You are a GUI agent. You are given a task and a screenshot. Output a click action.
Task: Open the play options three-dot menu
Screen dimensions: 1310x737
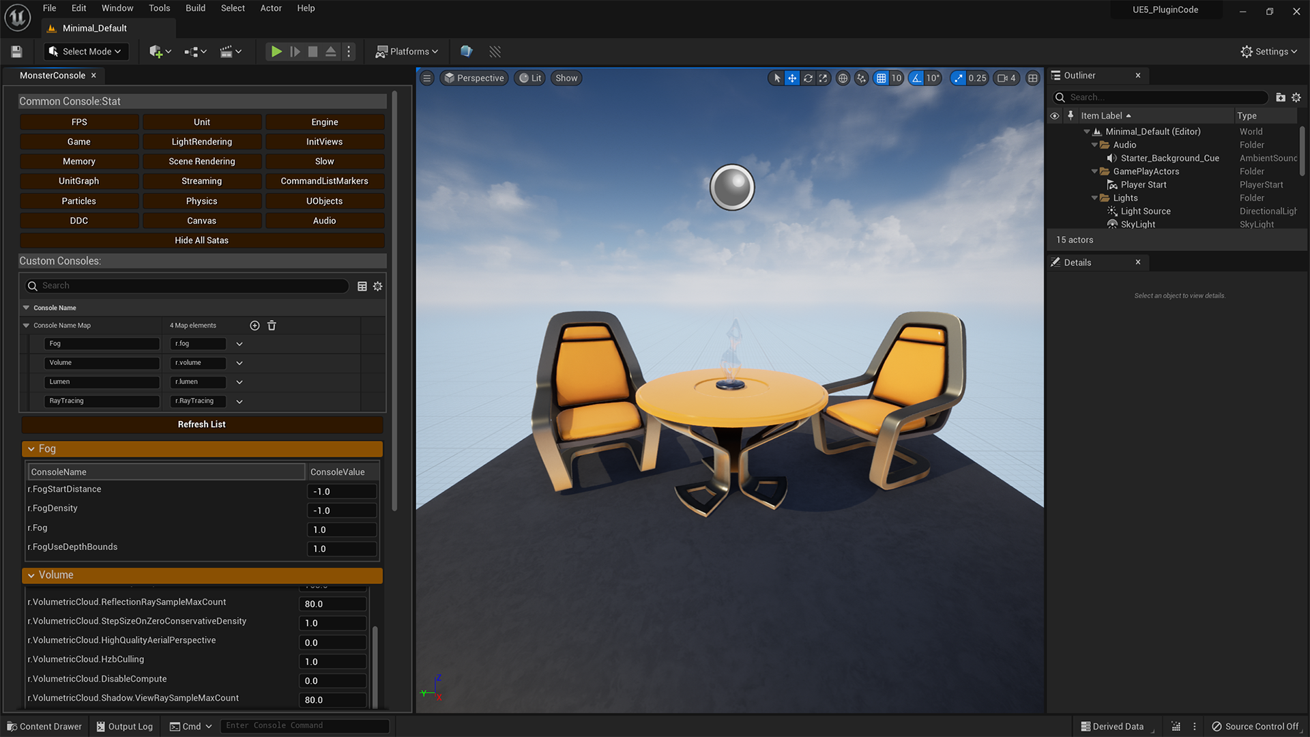[x=349, y=51]
